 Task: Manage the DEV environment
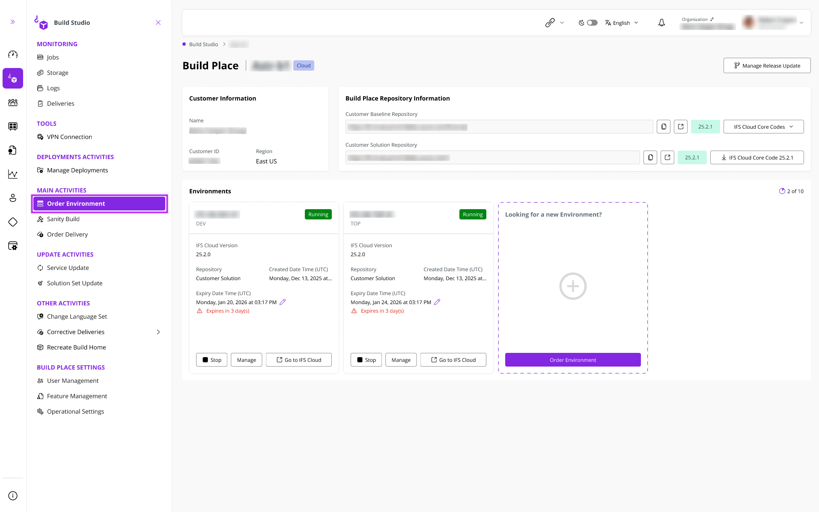[247, 360]
